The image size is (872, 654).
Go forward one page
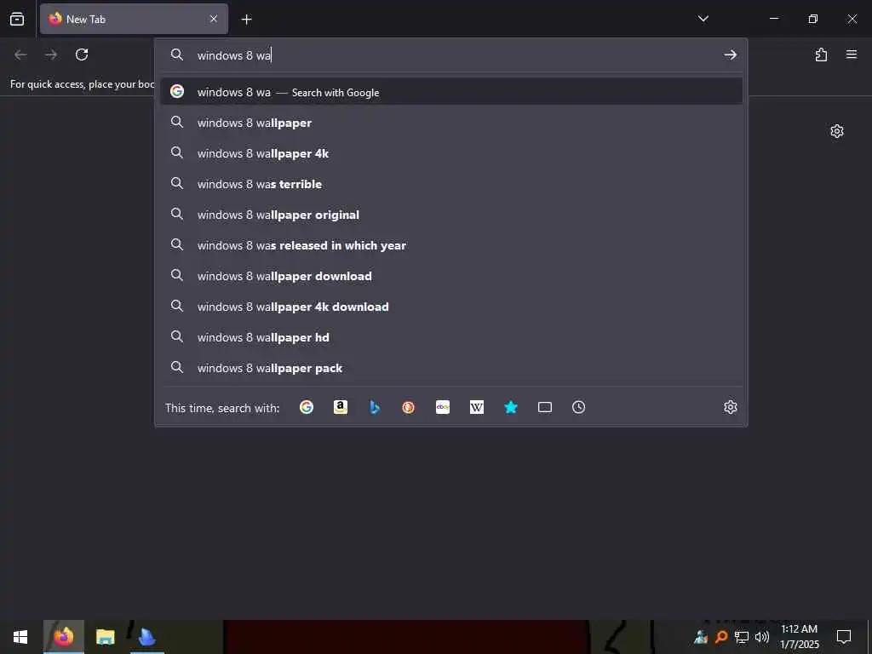[x=51, y=54]
